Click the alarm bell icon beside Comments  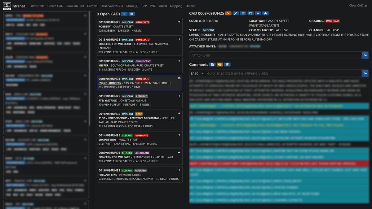pyautogui.click(x=227, y=64)
